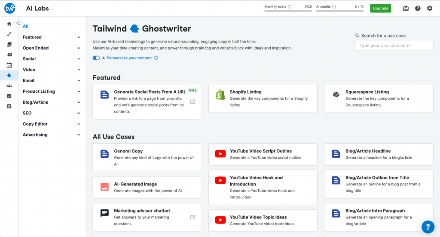440x237 pixels.
Task: Click the use case search field
Action: click(394, 46)
